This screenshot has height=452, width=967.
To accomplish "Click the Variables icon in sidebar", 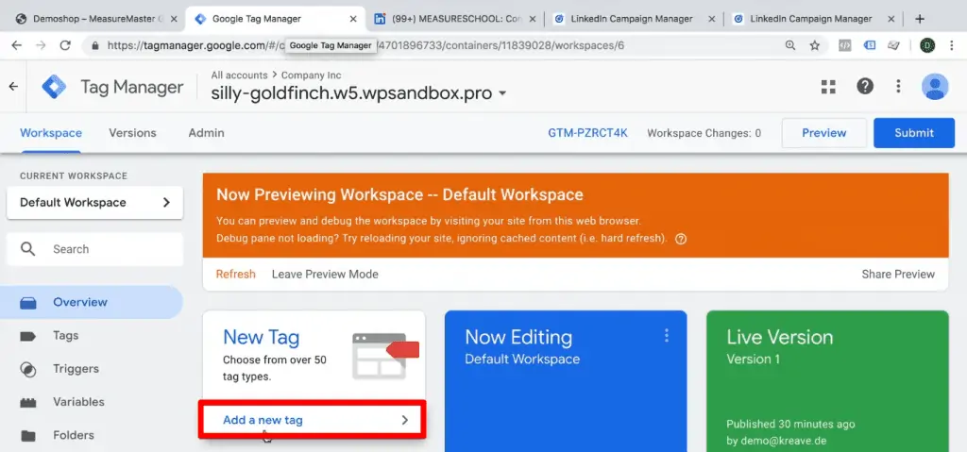I will click(x=27, y=403).
